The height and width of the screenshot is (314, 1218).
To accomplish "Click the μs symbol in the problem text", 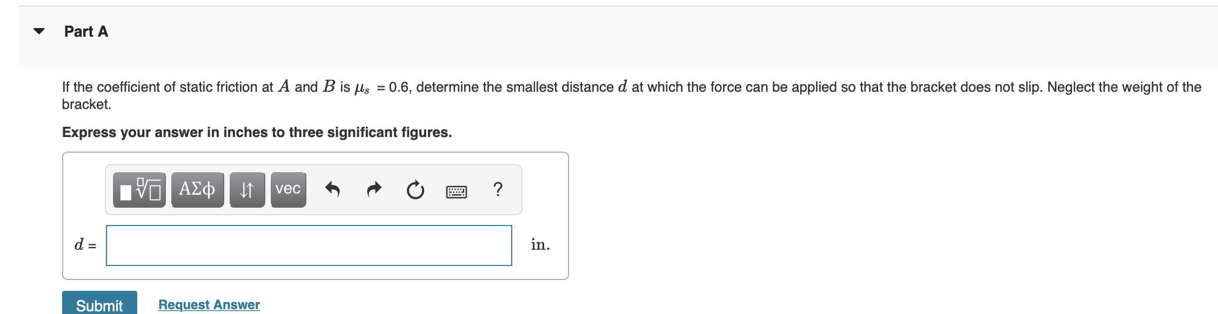I will coord(362,88).
